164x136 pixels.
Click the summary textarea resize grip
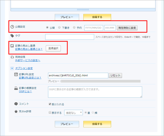(x=141, y=97)
